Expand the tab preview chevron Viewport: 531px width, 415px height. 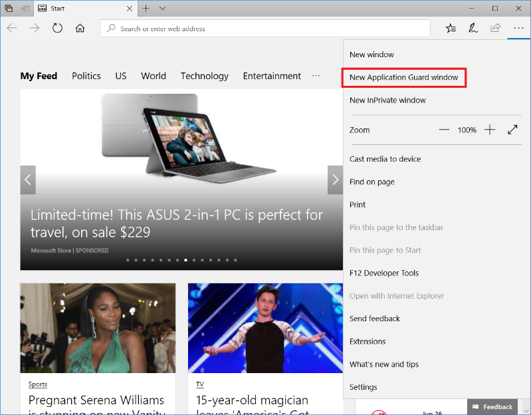coord(163,9)
